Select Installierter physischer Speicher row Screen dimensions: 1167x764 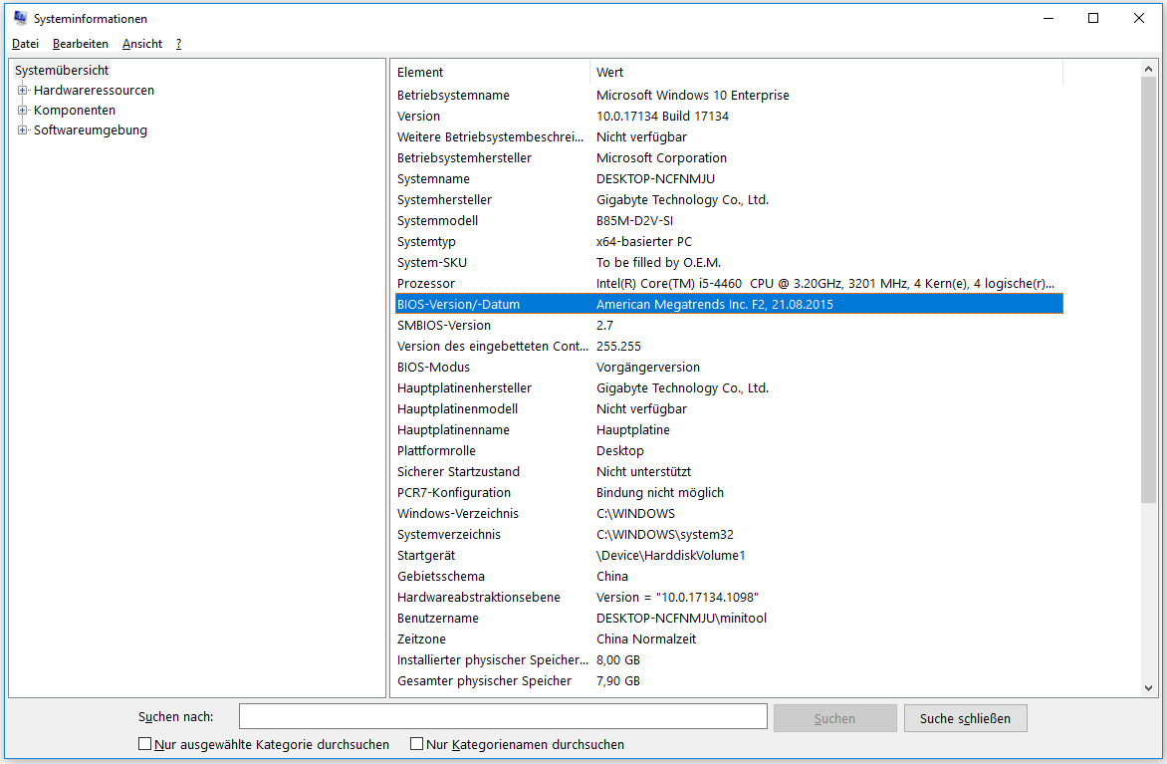coord(729,659)
